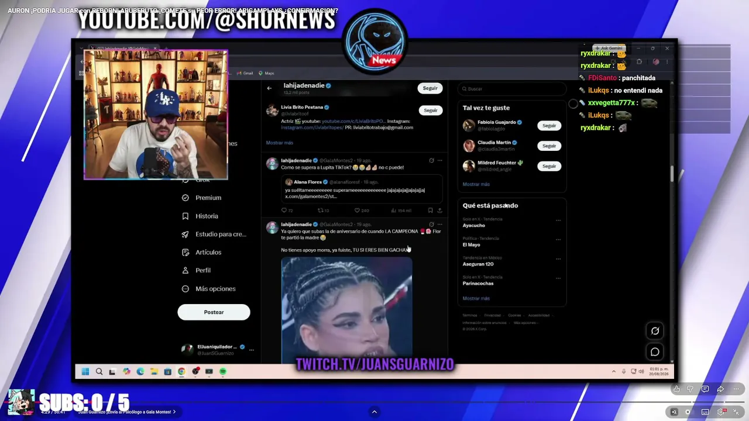The width and height of the screenshot is (749, 421).
Task: Open video comments icon
Action: (705, 389)
